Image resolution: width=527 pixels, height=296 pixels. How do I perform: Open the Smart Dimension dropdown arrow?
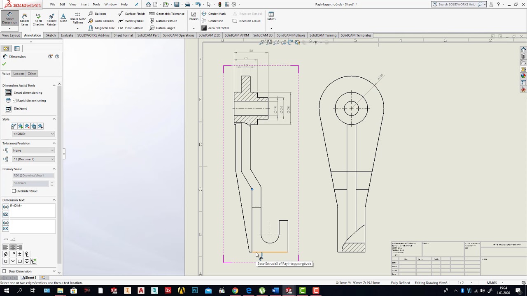coord(9,28)
